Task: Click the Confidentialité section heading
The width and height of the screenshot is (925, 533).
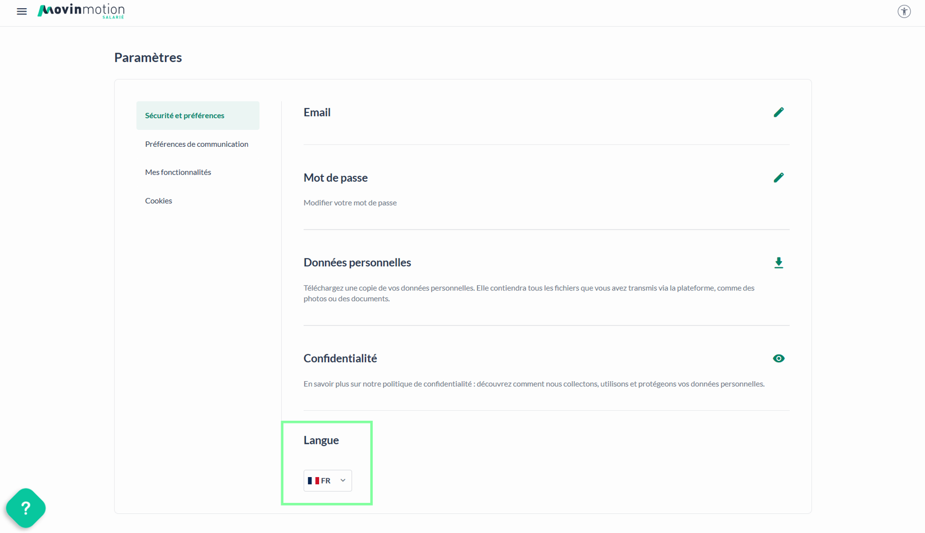Action: coord(340,358)
